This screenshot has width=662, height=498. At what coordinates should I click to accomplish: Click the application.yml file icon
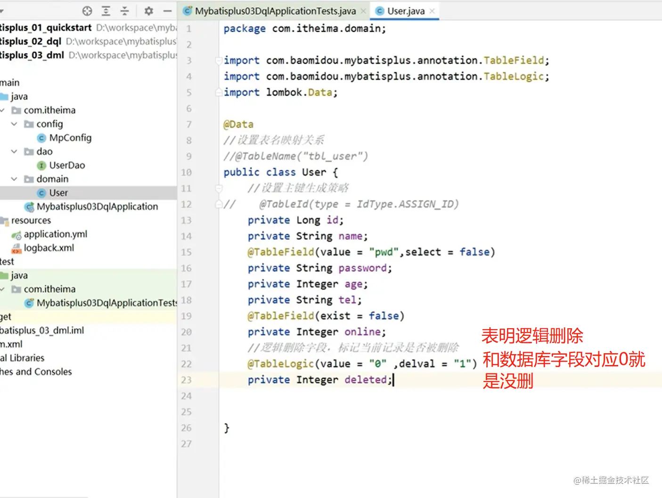point(16,234)
